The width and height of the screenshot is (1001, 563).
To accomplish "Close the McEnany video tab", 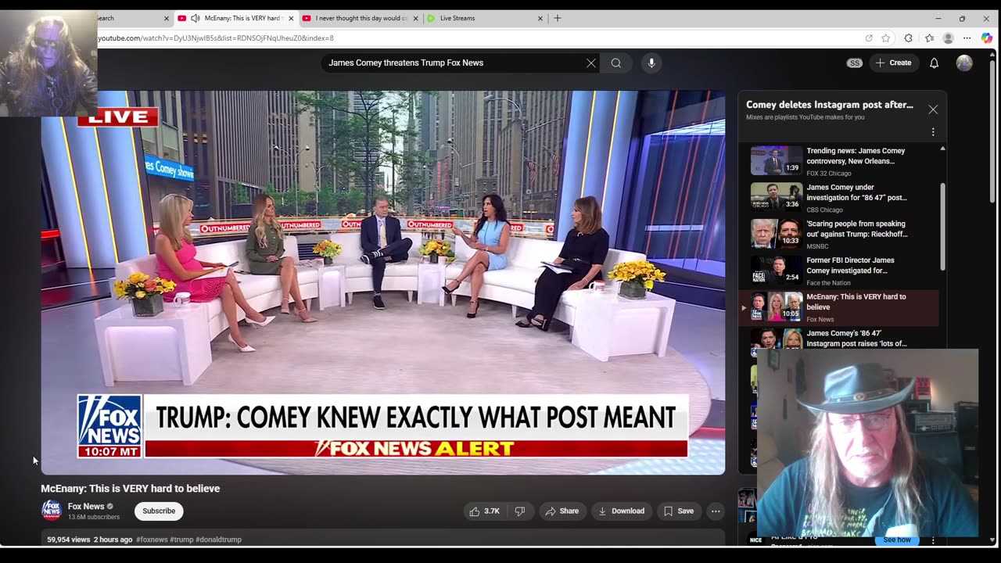I will (x=292, y=18).
